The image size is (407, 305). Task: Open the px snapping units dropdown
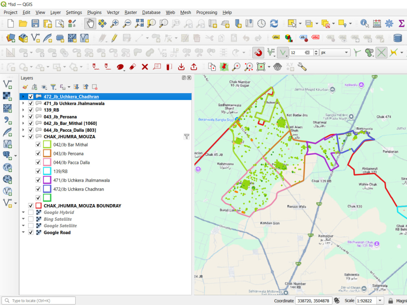pyautogui.click(x=335, y=52)
